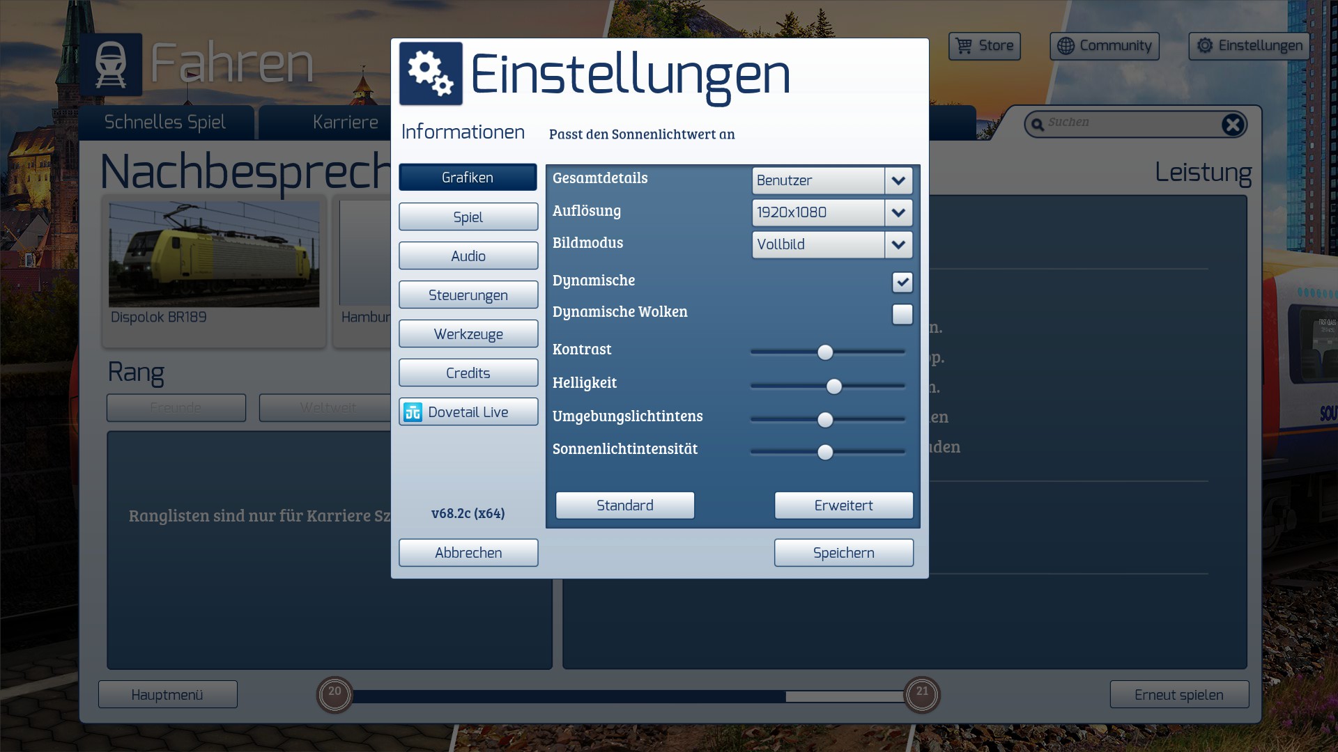Expand the Gesamtdetails dropdown
The image size is (1338, 752).
(898, 180)
